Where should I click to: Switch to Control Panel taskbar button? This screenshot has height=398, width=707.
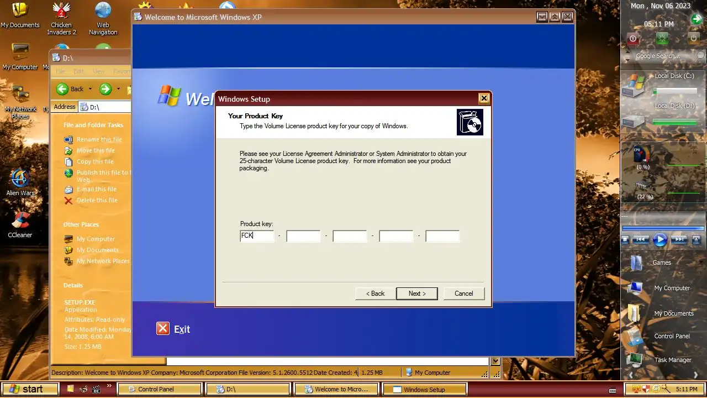160,389
